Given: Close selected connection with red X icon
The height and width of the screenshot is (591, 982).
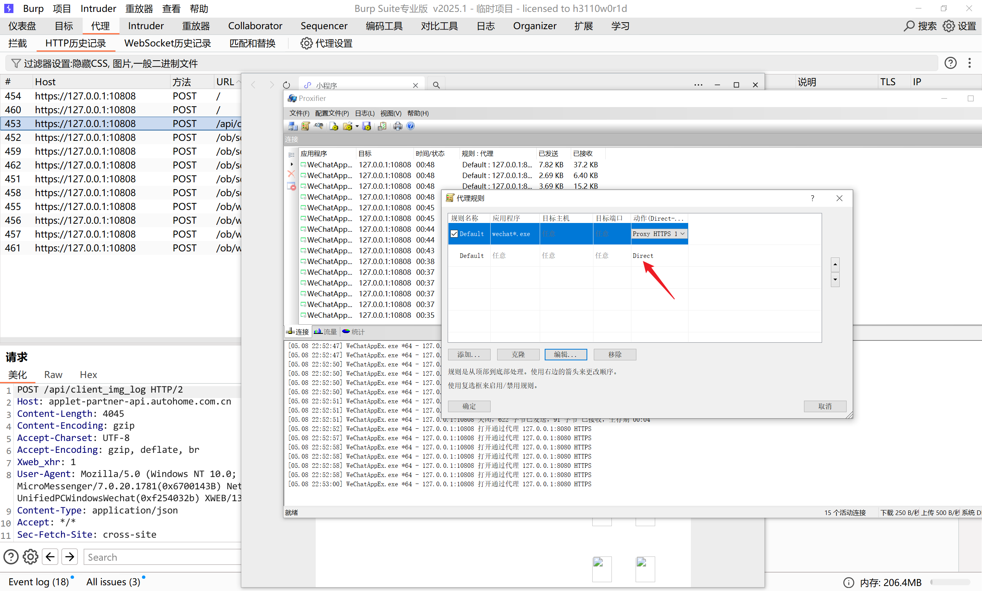Looking at the screenshot, I should click(x=292, y=174).
